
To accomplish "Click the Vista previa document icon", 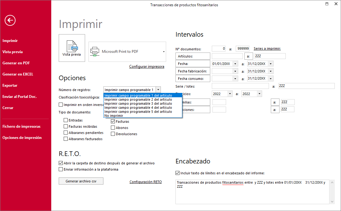I will [72, 46].
